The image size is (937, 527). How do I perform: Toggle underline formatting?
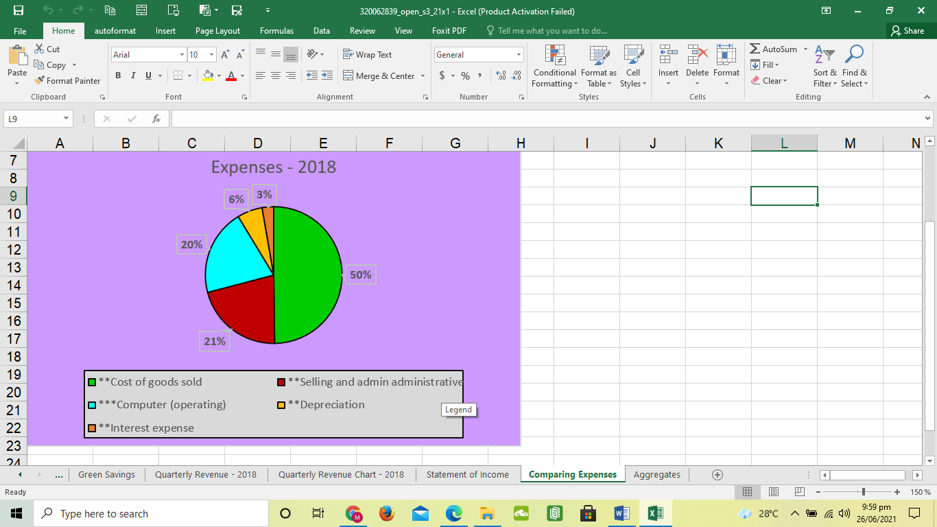147,75
